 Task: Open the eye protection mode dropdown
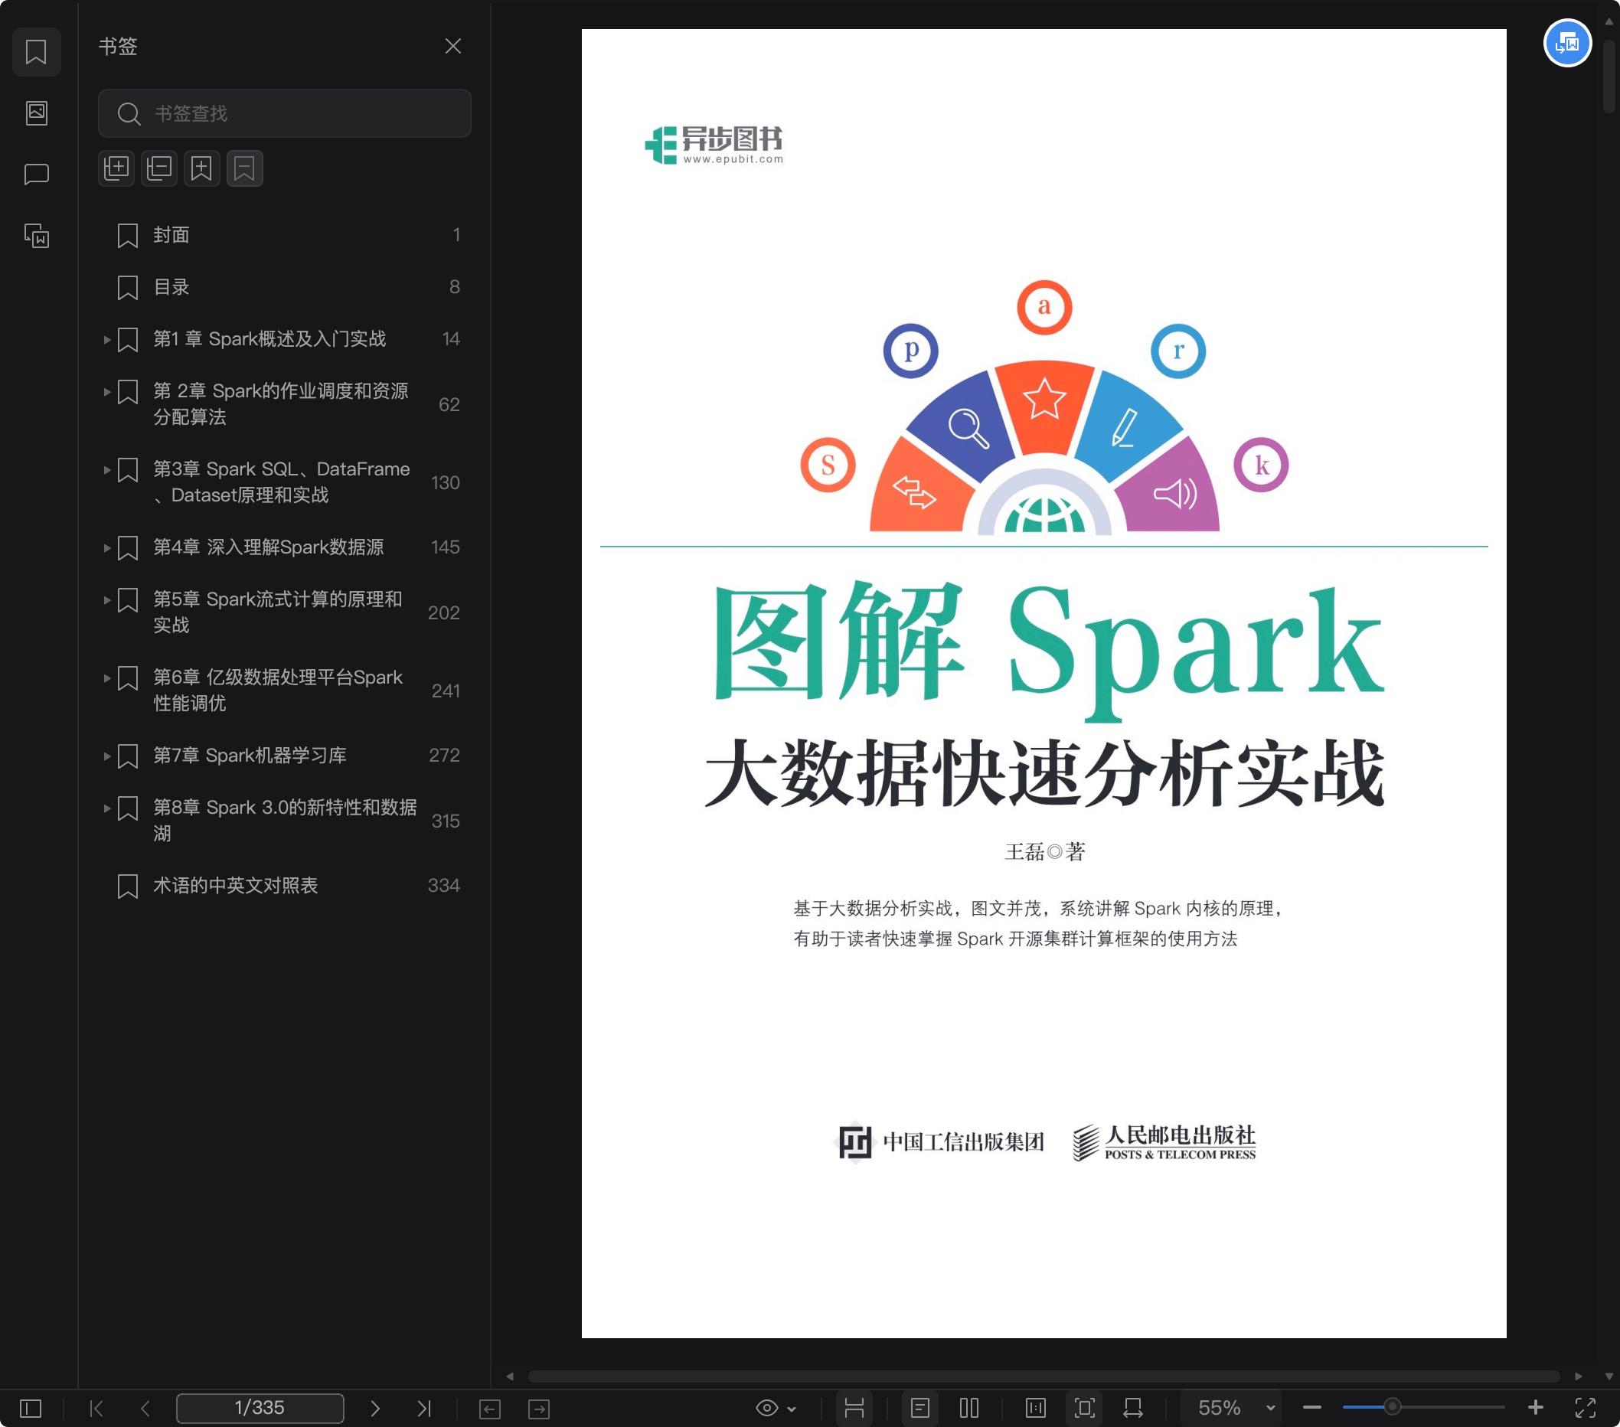tap(776, 1408)
